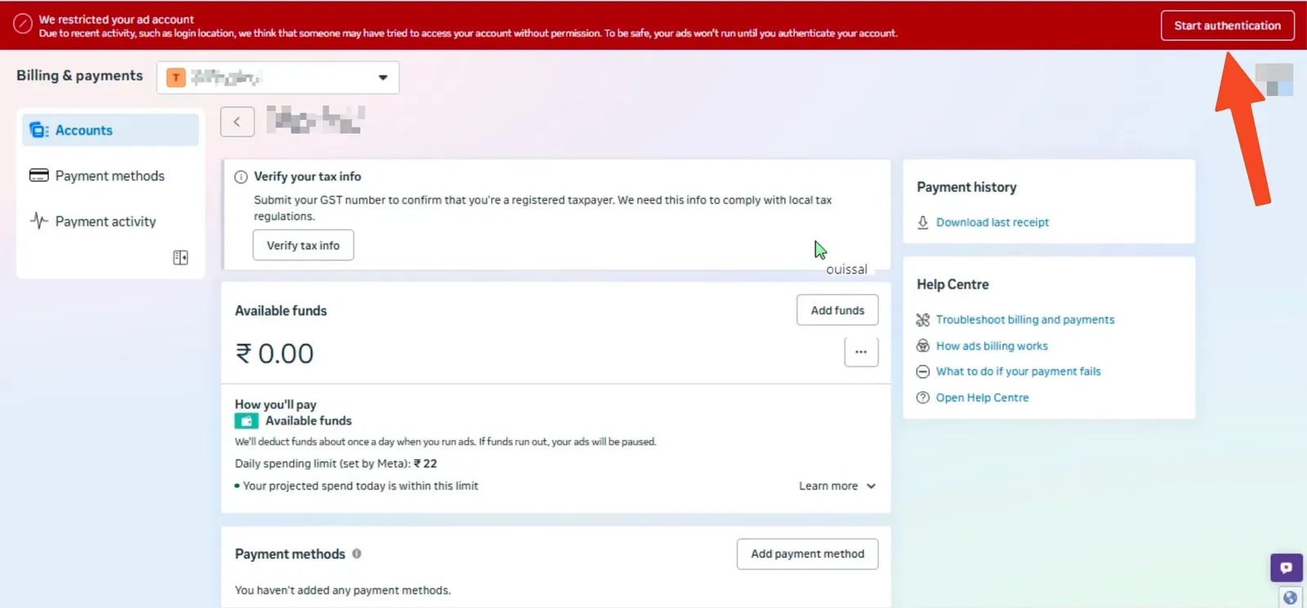Click the info icon beside Verify your tax info

pos(241,177)
